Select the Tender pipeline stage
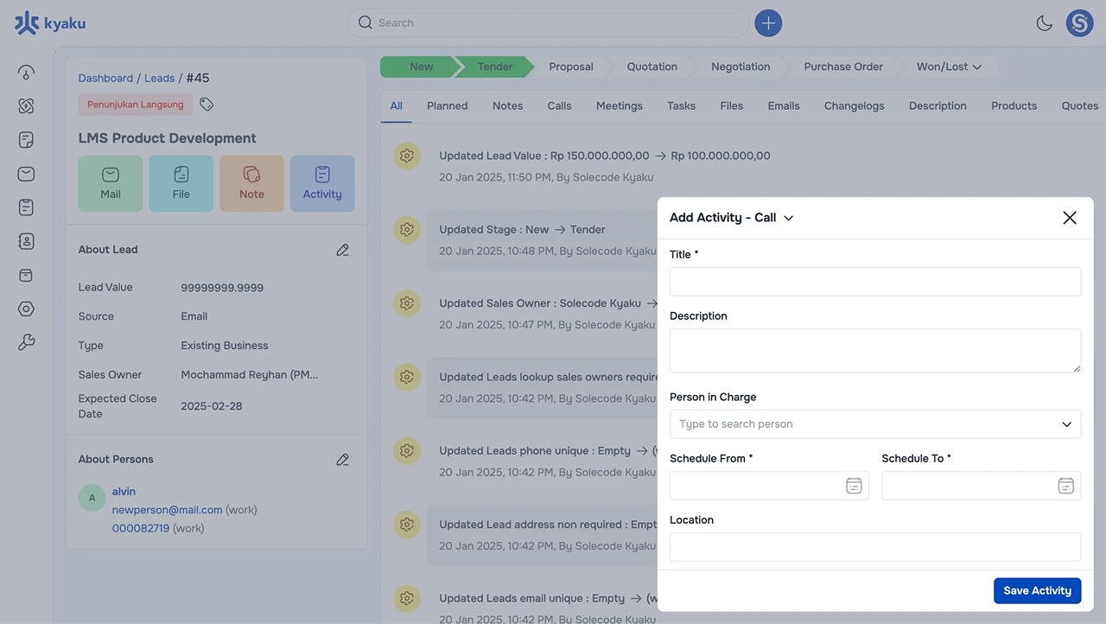This screenshot has height=624, width=1106. click(x=495, y=67)
